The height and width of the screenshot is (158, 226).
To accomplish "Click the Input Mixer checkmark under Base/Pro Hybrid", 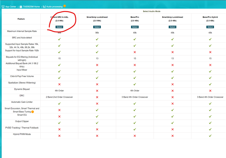I will [x=210, y=71].
